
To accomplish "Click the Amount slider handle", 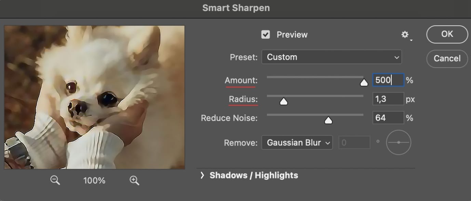I will tap(364, 82).
